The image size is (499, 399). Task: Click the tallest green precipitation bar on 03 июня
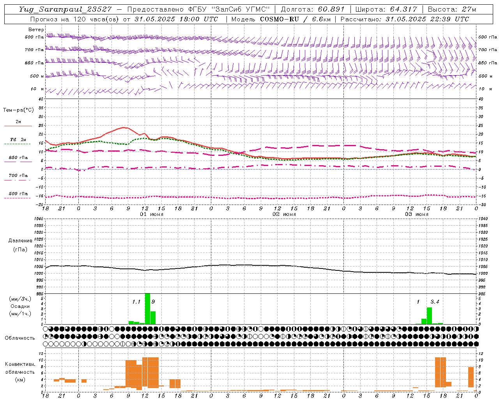429,316
